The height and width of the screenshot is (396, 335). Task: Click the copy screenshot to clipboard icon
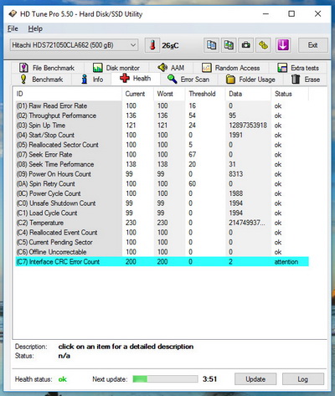tap(229, 45)
